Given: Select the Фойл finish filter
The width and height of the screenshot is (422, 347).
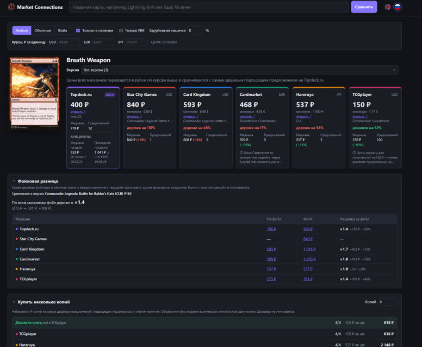Looking at the screenshot, I should coord(62,31).
